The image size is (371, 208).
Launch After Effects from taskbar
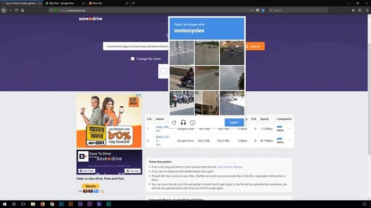pyautogui.click(x=80, y=204)
